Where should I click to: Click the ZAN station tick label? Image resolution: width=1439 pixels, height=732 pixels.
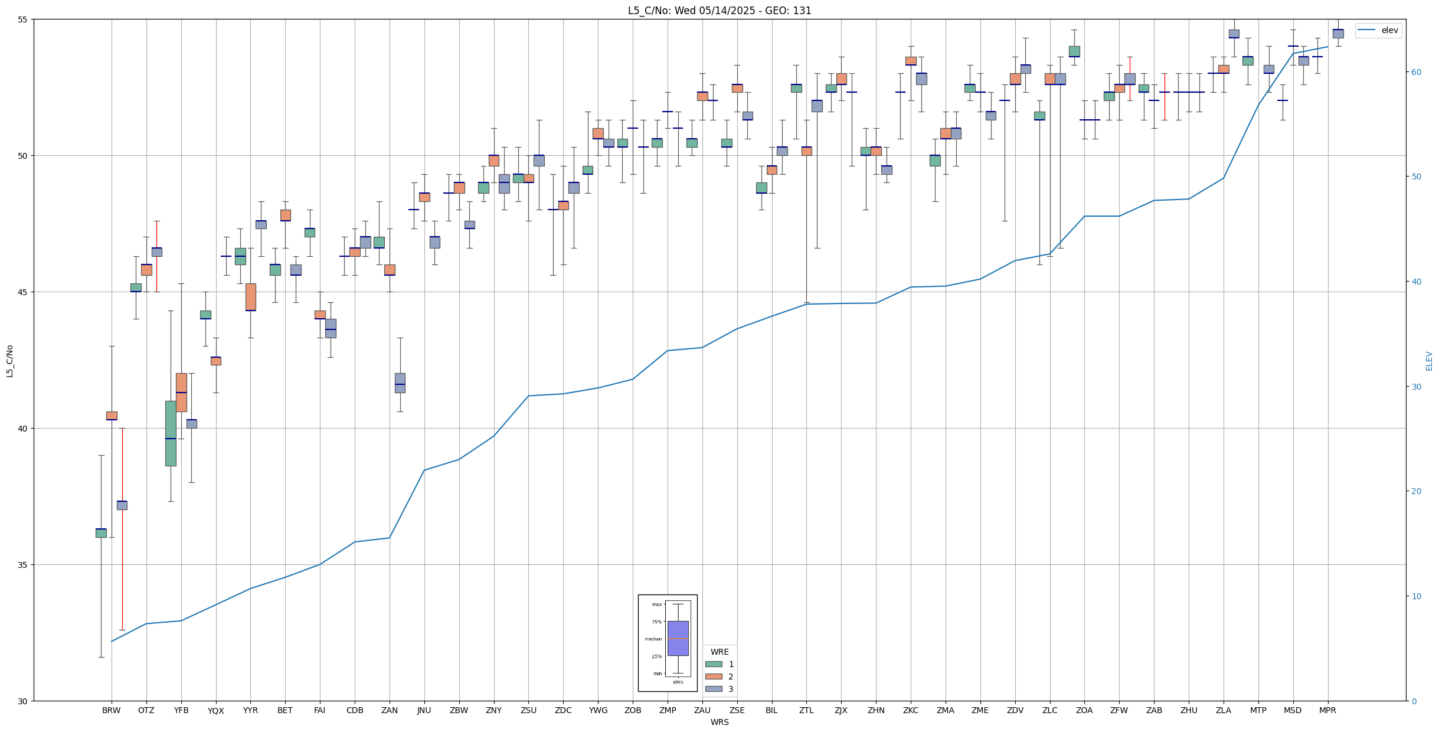tap(389, 711)
